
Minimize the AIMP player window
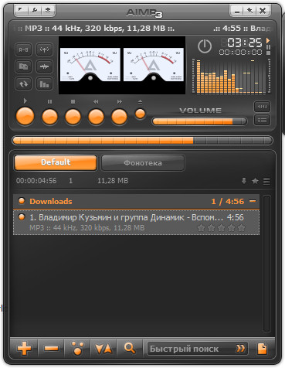(x=237, y=11)
